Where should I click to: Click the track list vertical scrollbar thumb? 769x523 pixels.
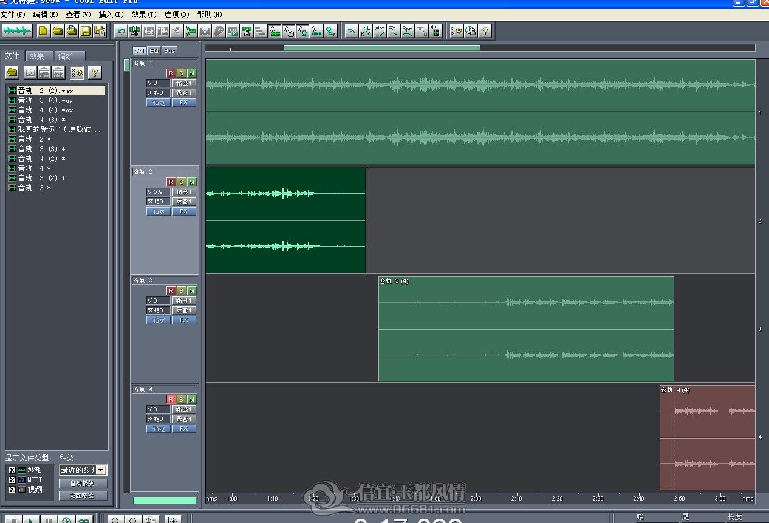click(127, 65)
